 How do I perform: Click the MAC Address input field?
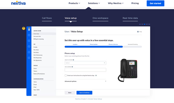click(x=85, y=70)
